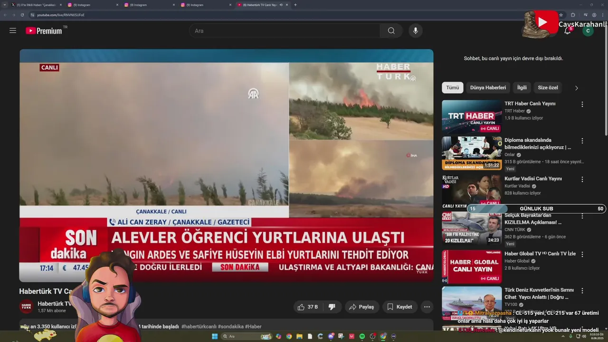
Task: Mute the Habertürk TV tab audio icon
Action: click(281, 5)
